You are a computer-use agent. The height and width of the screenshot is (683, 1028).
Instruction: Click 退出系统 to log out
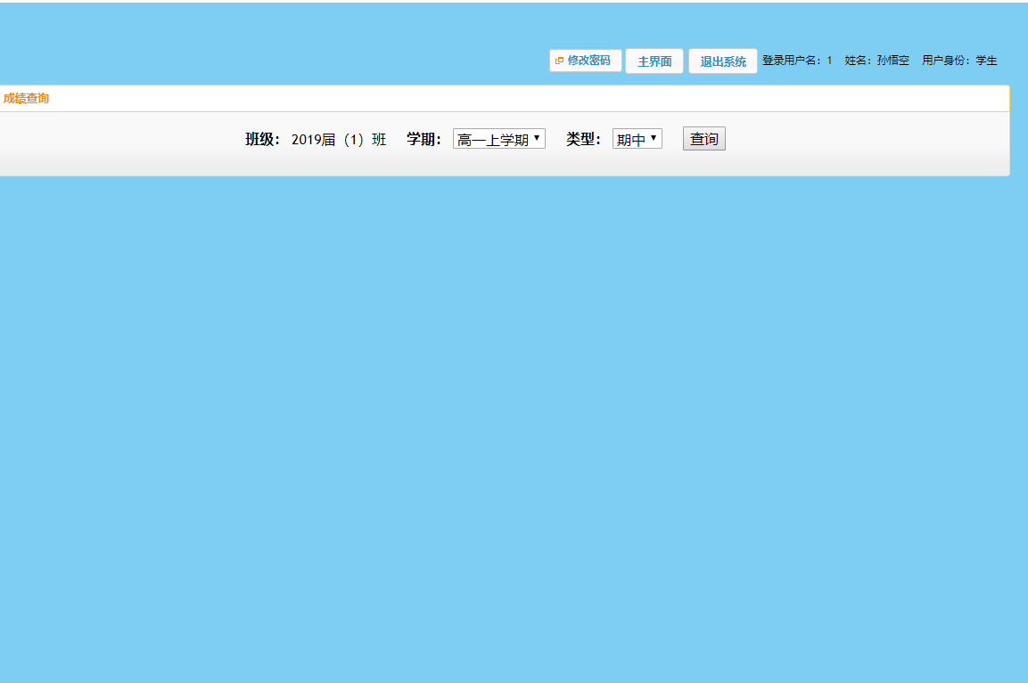coord(722,61)
